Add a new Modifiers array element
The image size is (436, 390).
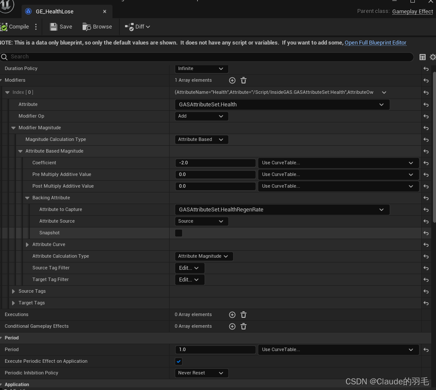[232, 80]
